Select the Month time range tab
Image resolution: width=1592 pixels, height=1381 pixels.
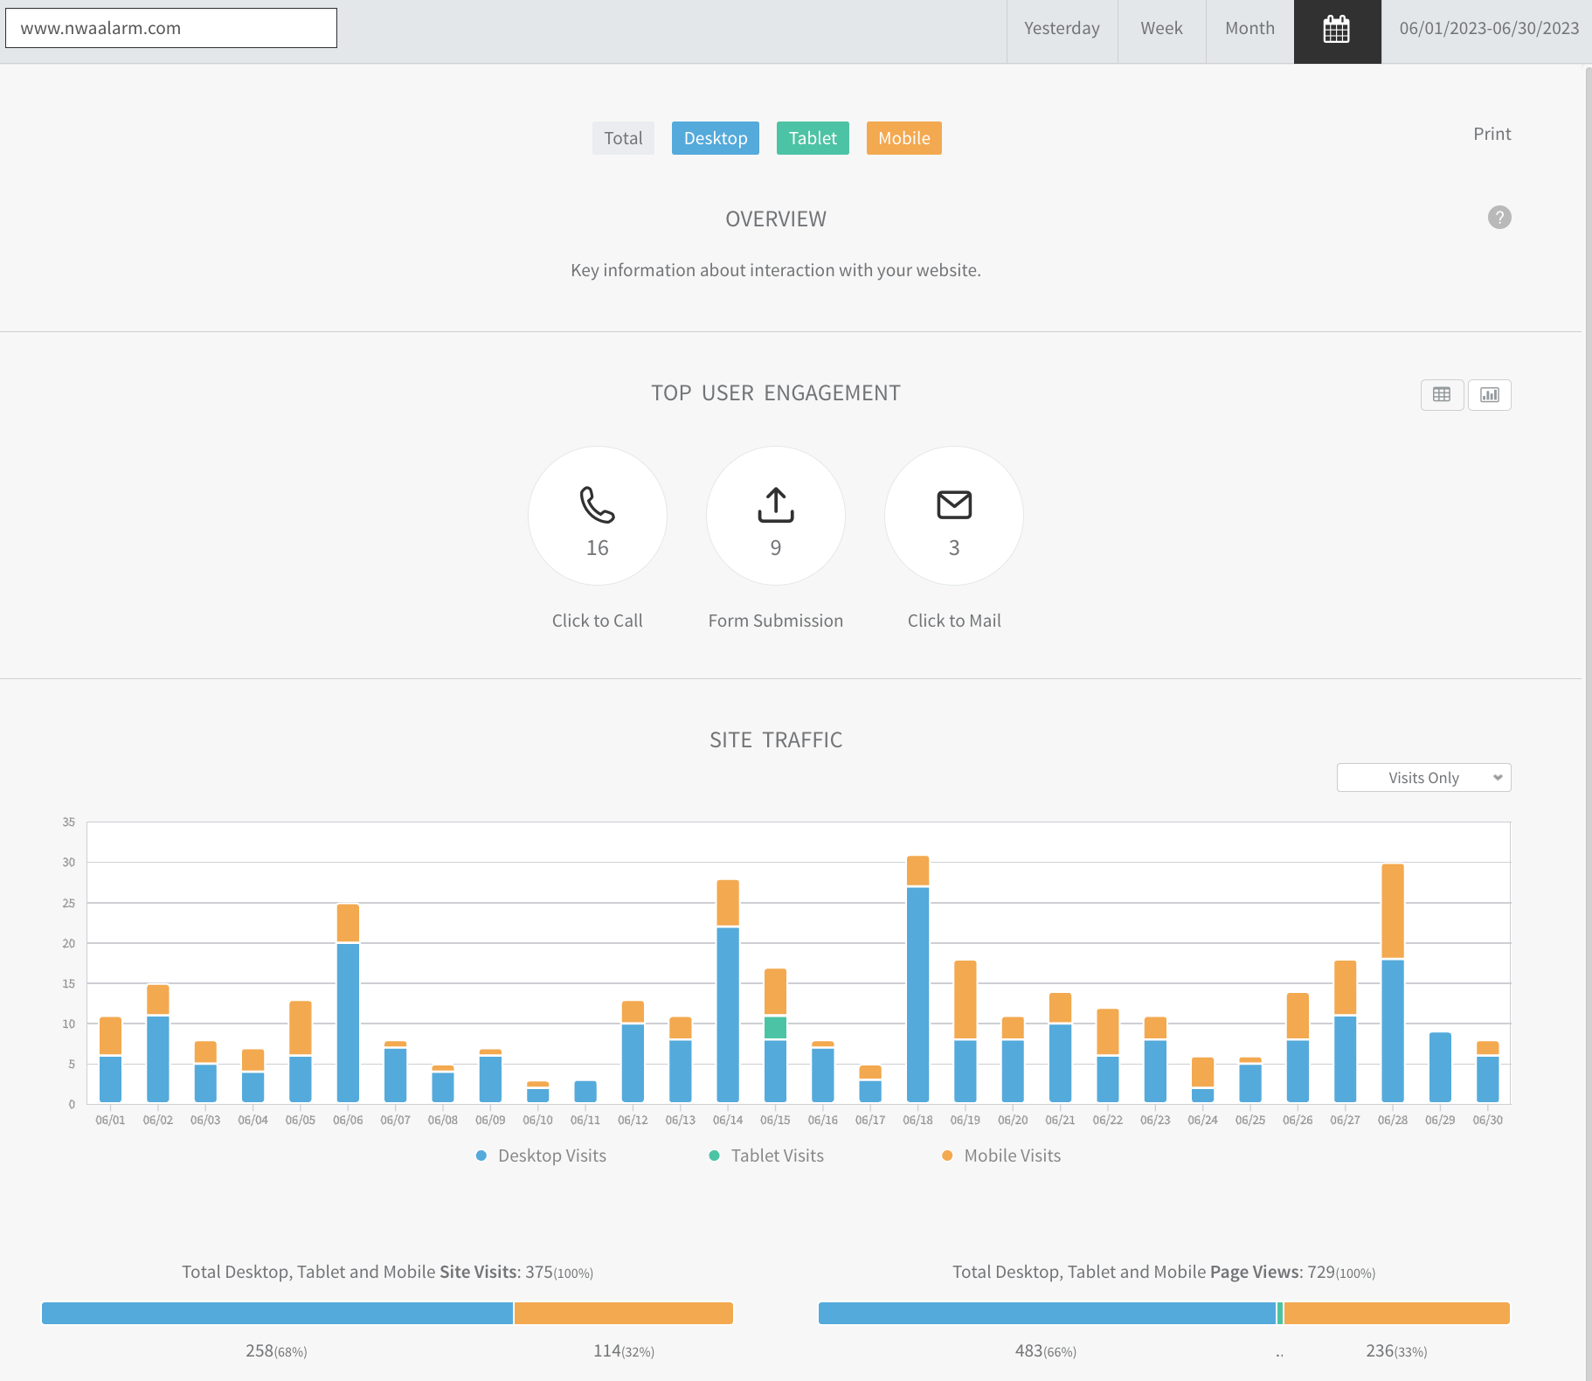tap(1249, 28)
